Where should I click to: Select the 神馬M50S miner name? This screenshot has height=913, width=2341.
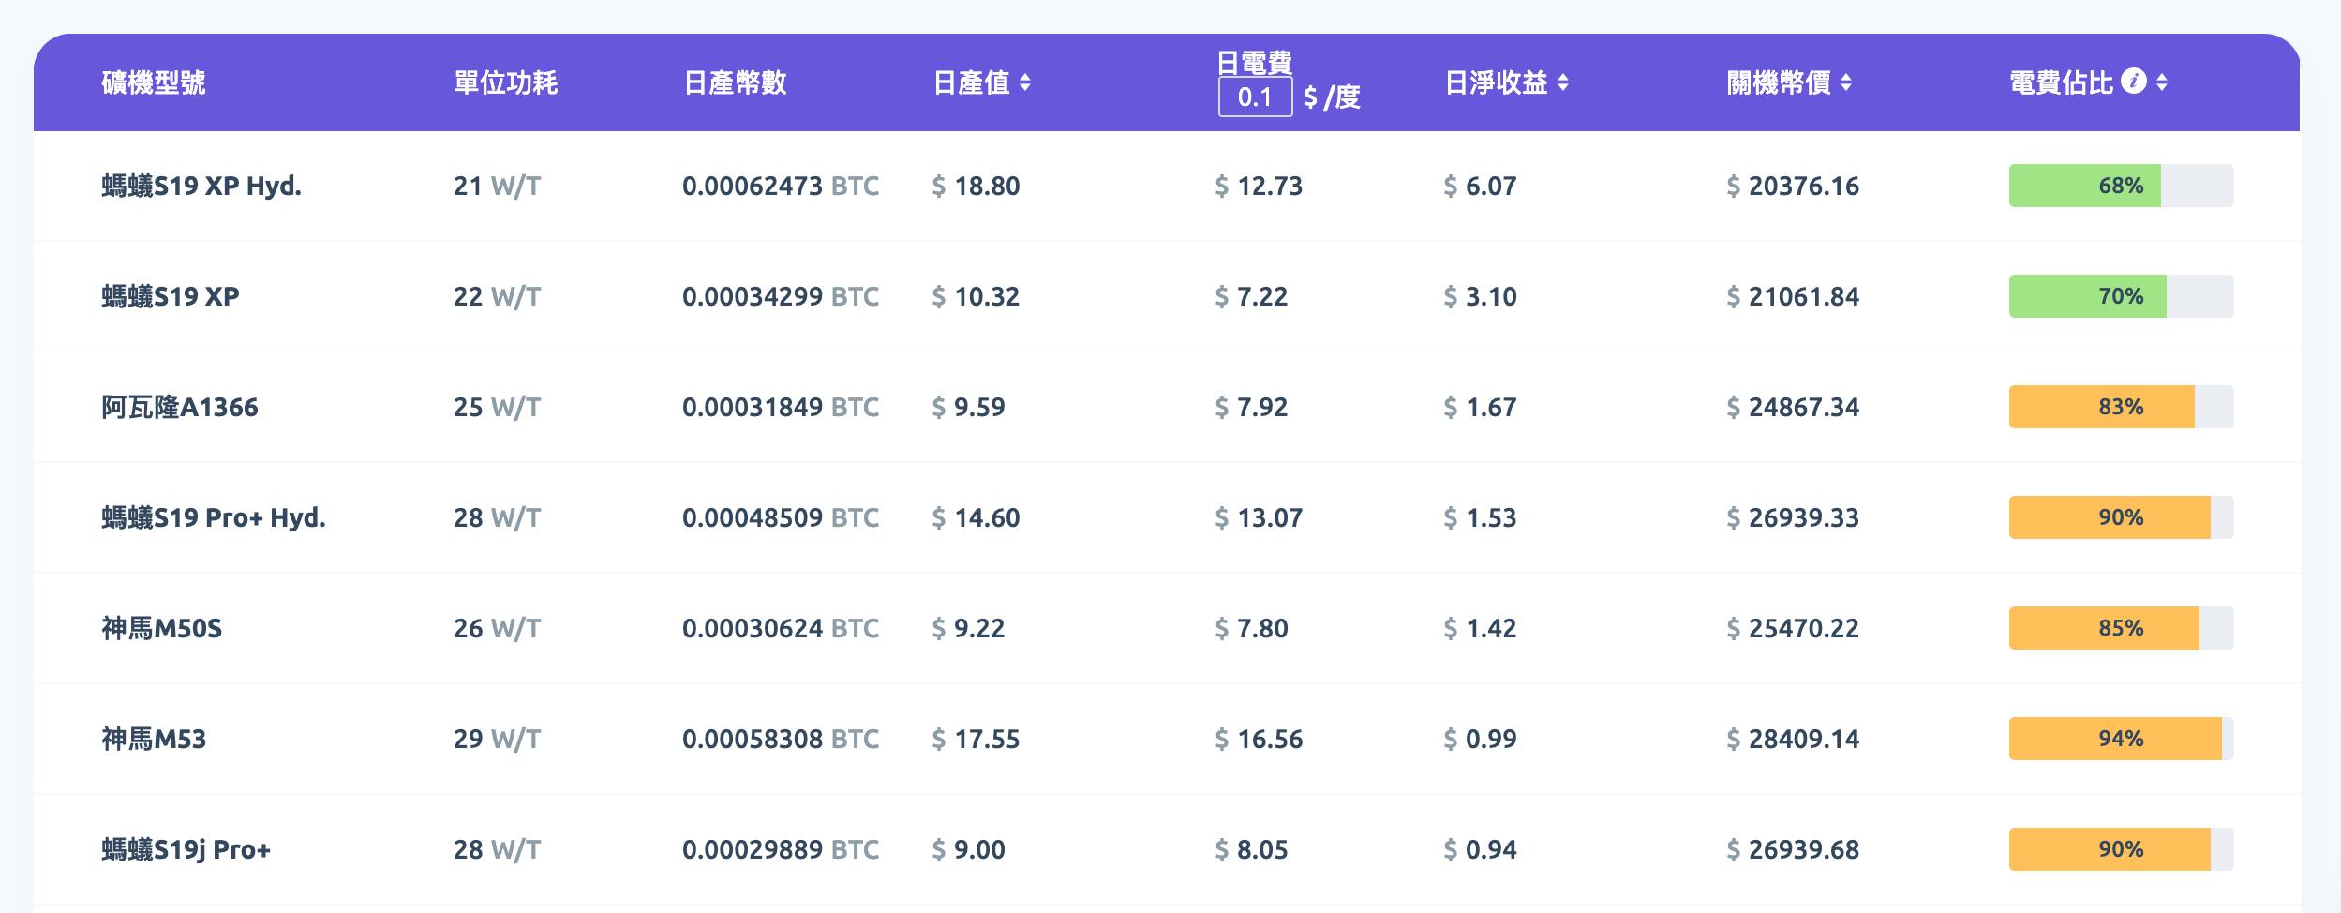[162, 628]
